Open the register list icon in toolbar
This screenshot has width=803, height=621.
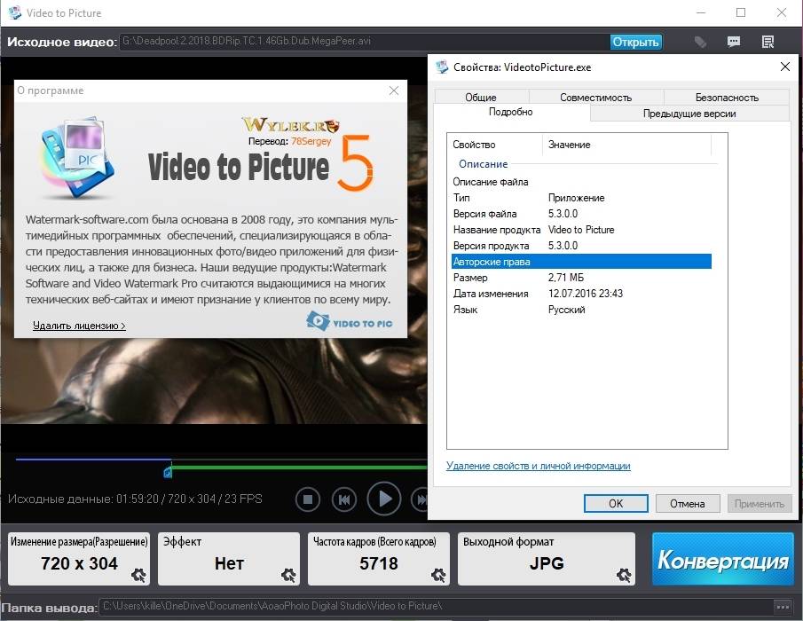pos(768,42)
